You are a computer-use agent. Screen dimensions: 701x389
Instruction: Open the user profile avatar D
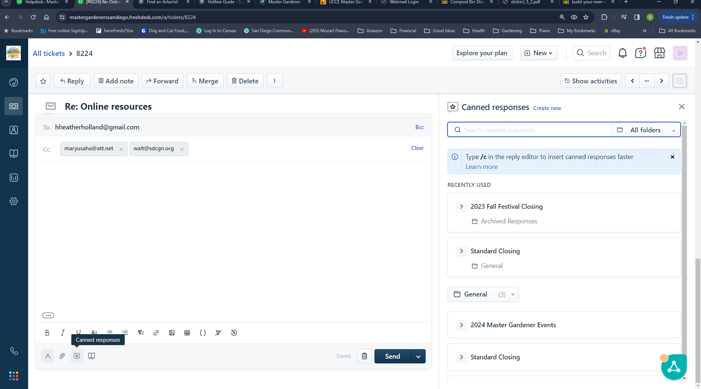(x=680, y=53)
